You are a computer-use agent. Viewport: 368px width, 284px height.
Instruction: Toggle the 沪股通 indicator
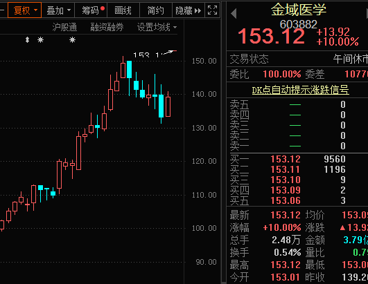[x=64, y=28]
